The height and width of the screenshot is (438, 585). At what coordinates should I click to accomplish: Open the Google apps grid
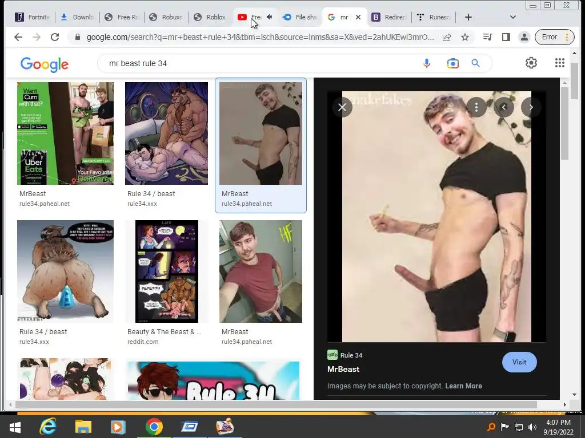560,63
